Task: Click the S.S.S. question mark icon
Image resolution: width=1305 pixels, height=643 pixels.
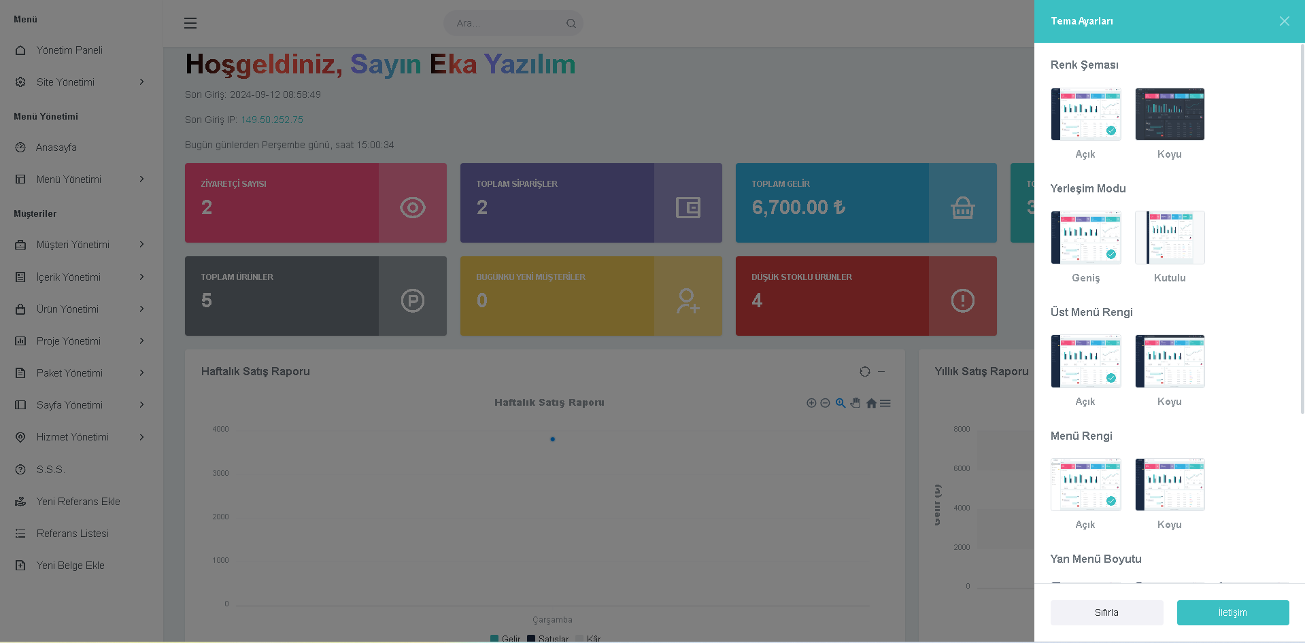Action: tap(20, 470)
